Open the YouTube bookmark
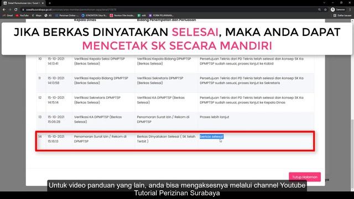 point(22,15)
